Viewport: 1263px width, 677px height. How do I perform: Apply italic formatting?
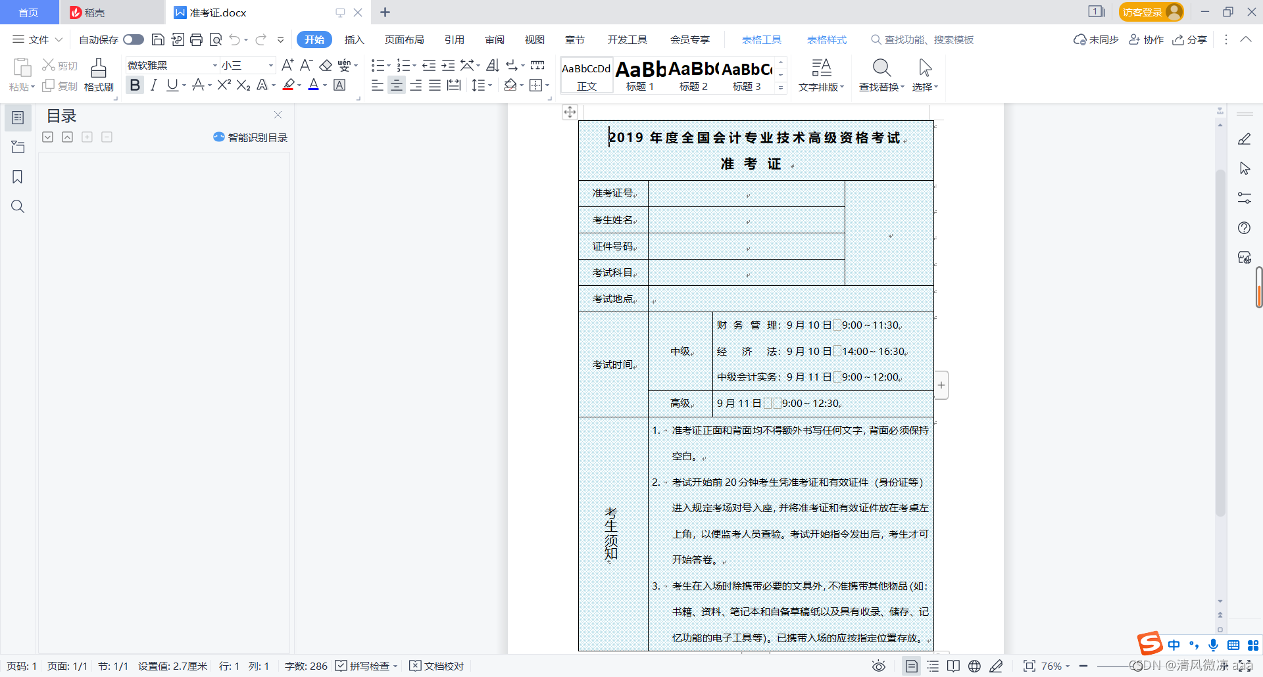[x=153, y=85]
